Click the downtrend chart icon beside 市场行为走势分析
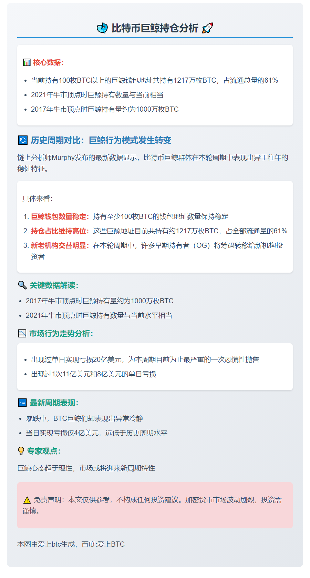This screenshot has height=578, width=310. point(22,333)
